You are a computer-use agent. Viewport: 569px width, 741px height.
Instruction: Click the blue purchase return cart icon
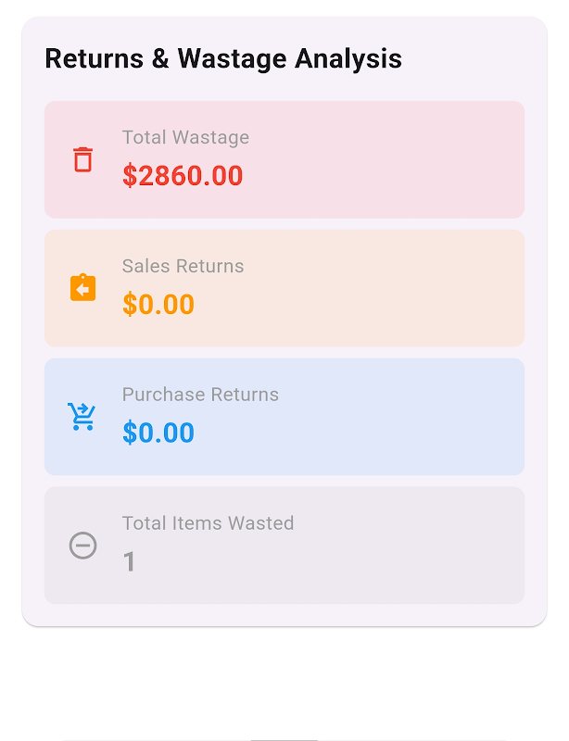(x=82, y=417)
